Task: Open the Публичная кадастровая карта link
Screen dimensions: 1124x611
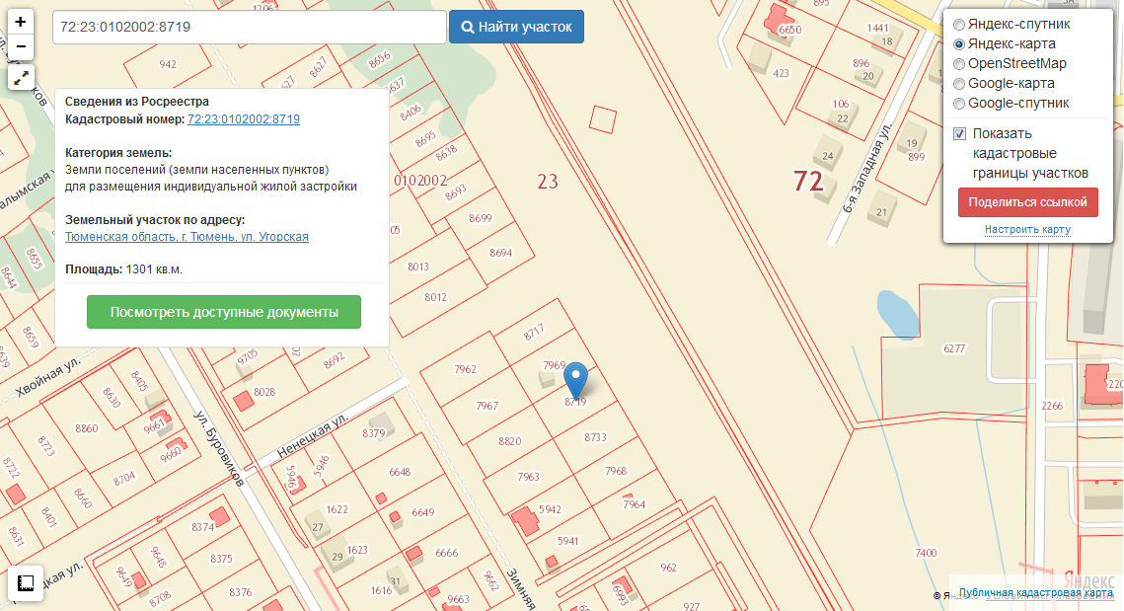Action: point(1036,592)
